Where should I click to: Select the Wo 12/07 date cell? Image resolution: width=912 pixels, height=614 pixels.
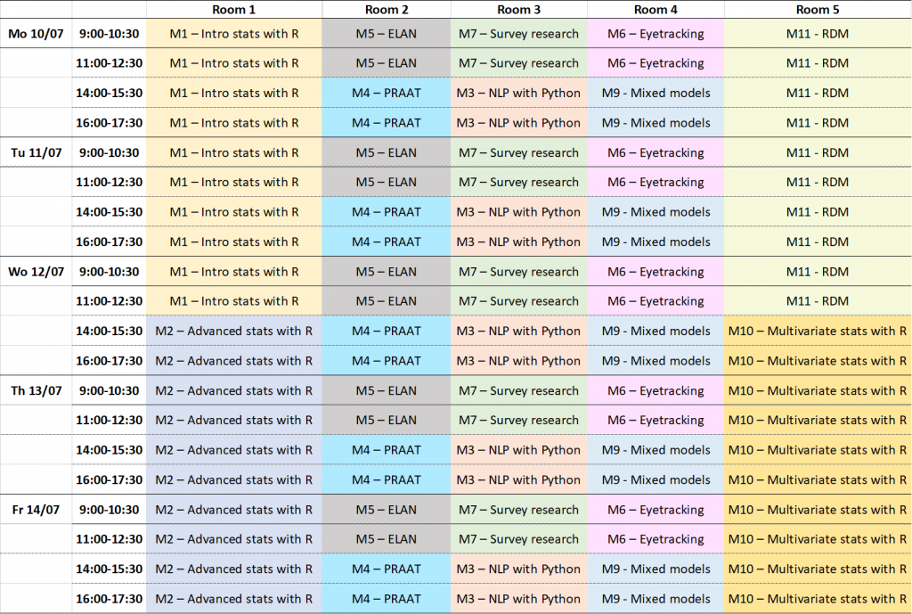[x=36, y=272]
